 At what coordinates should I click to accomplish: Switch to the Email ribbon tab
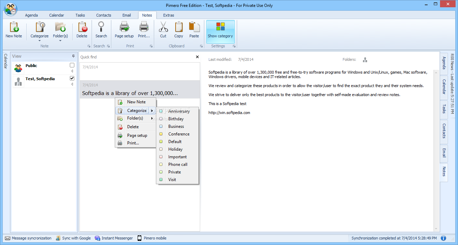point(127,15)
